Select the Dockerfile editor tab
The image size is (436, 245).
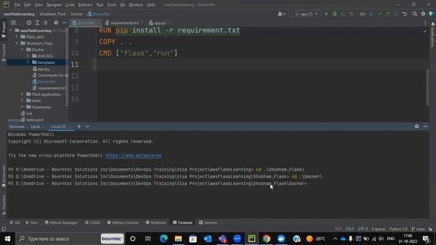click(x=86, y=22)
